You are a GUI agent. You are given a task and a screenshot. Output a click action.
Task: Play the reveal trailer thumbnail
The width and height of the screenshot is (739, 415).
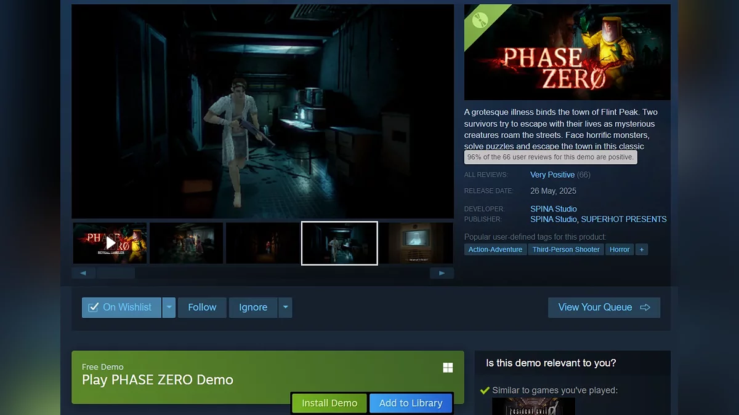click(x=110, y=243)
